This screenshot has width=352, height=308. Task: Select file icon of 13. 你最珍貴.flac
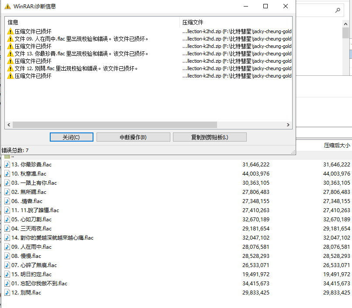(x=7, y=164)
